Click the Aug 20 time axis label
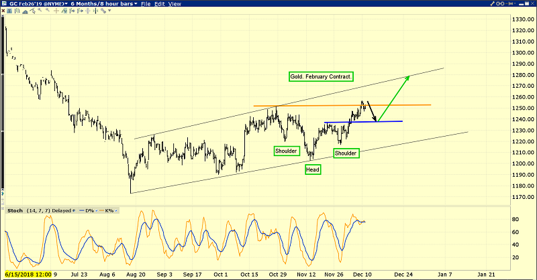 [136, 275]
